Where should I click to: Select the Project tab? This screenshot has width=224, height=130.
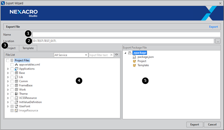point(11,48)
